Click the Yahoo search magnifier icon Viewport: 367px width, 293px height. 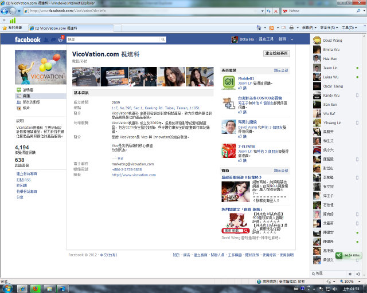point(358,11)
